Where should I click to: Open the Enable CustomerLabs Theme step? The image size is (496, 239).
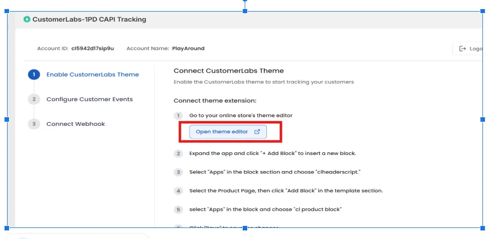point(92,74)
